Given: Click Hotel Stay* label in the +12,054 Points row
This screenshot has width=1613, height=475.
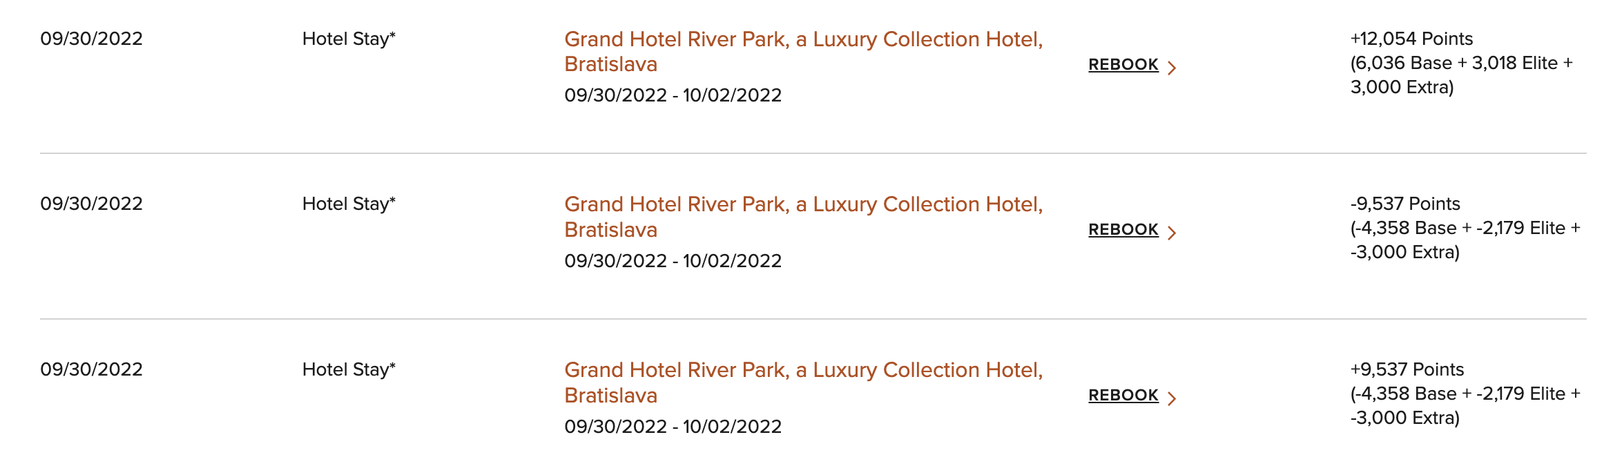Looking at the screenshot, I should pos(349,39).
